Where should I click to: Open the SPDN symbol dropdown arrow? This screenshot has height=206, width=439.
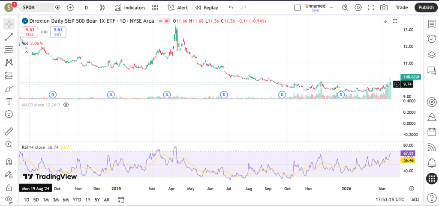click(58, 8)
